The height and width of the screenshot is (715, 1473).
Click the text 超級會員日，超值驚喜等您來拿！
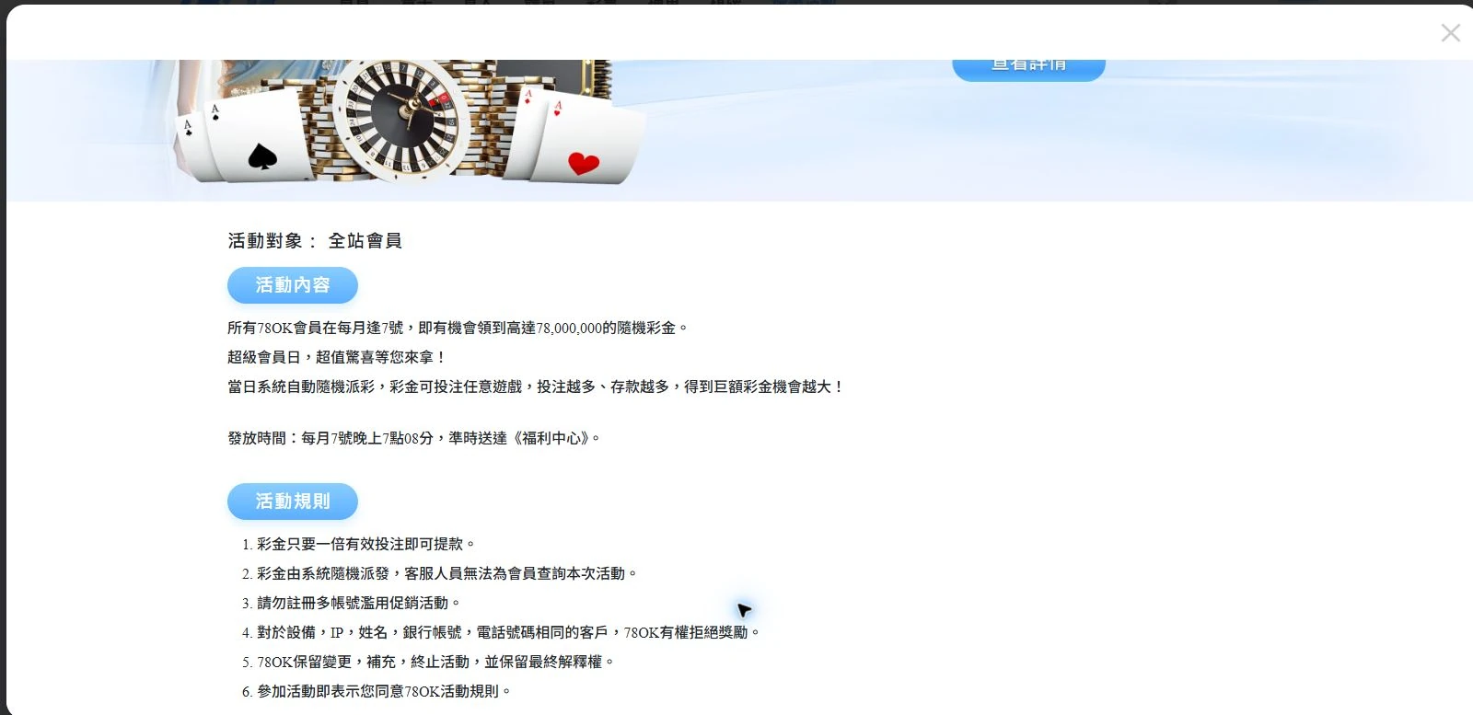click(x=337, y=357)
